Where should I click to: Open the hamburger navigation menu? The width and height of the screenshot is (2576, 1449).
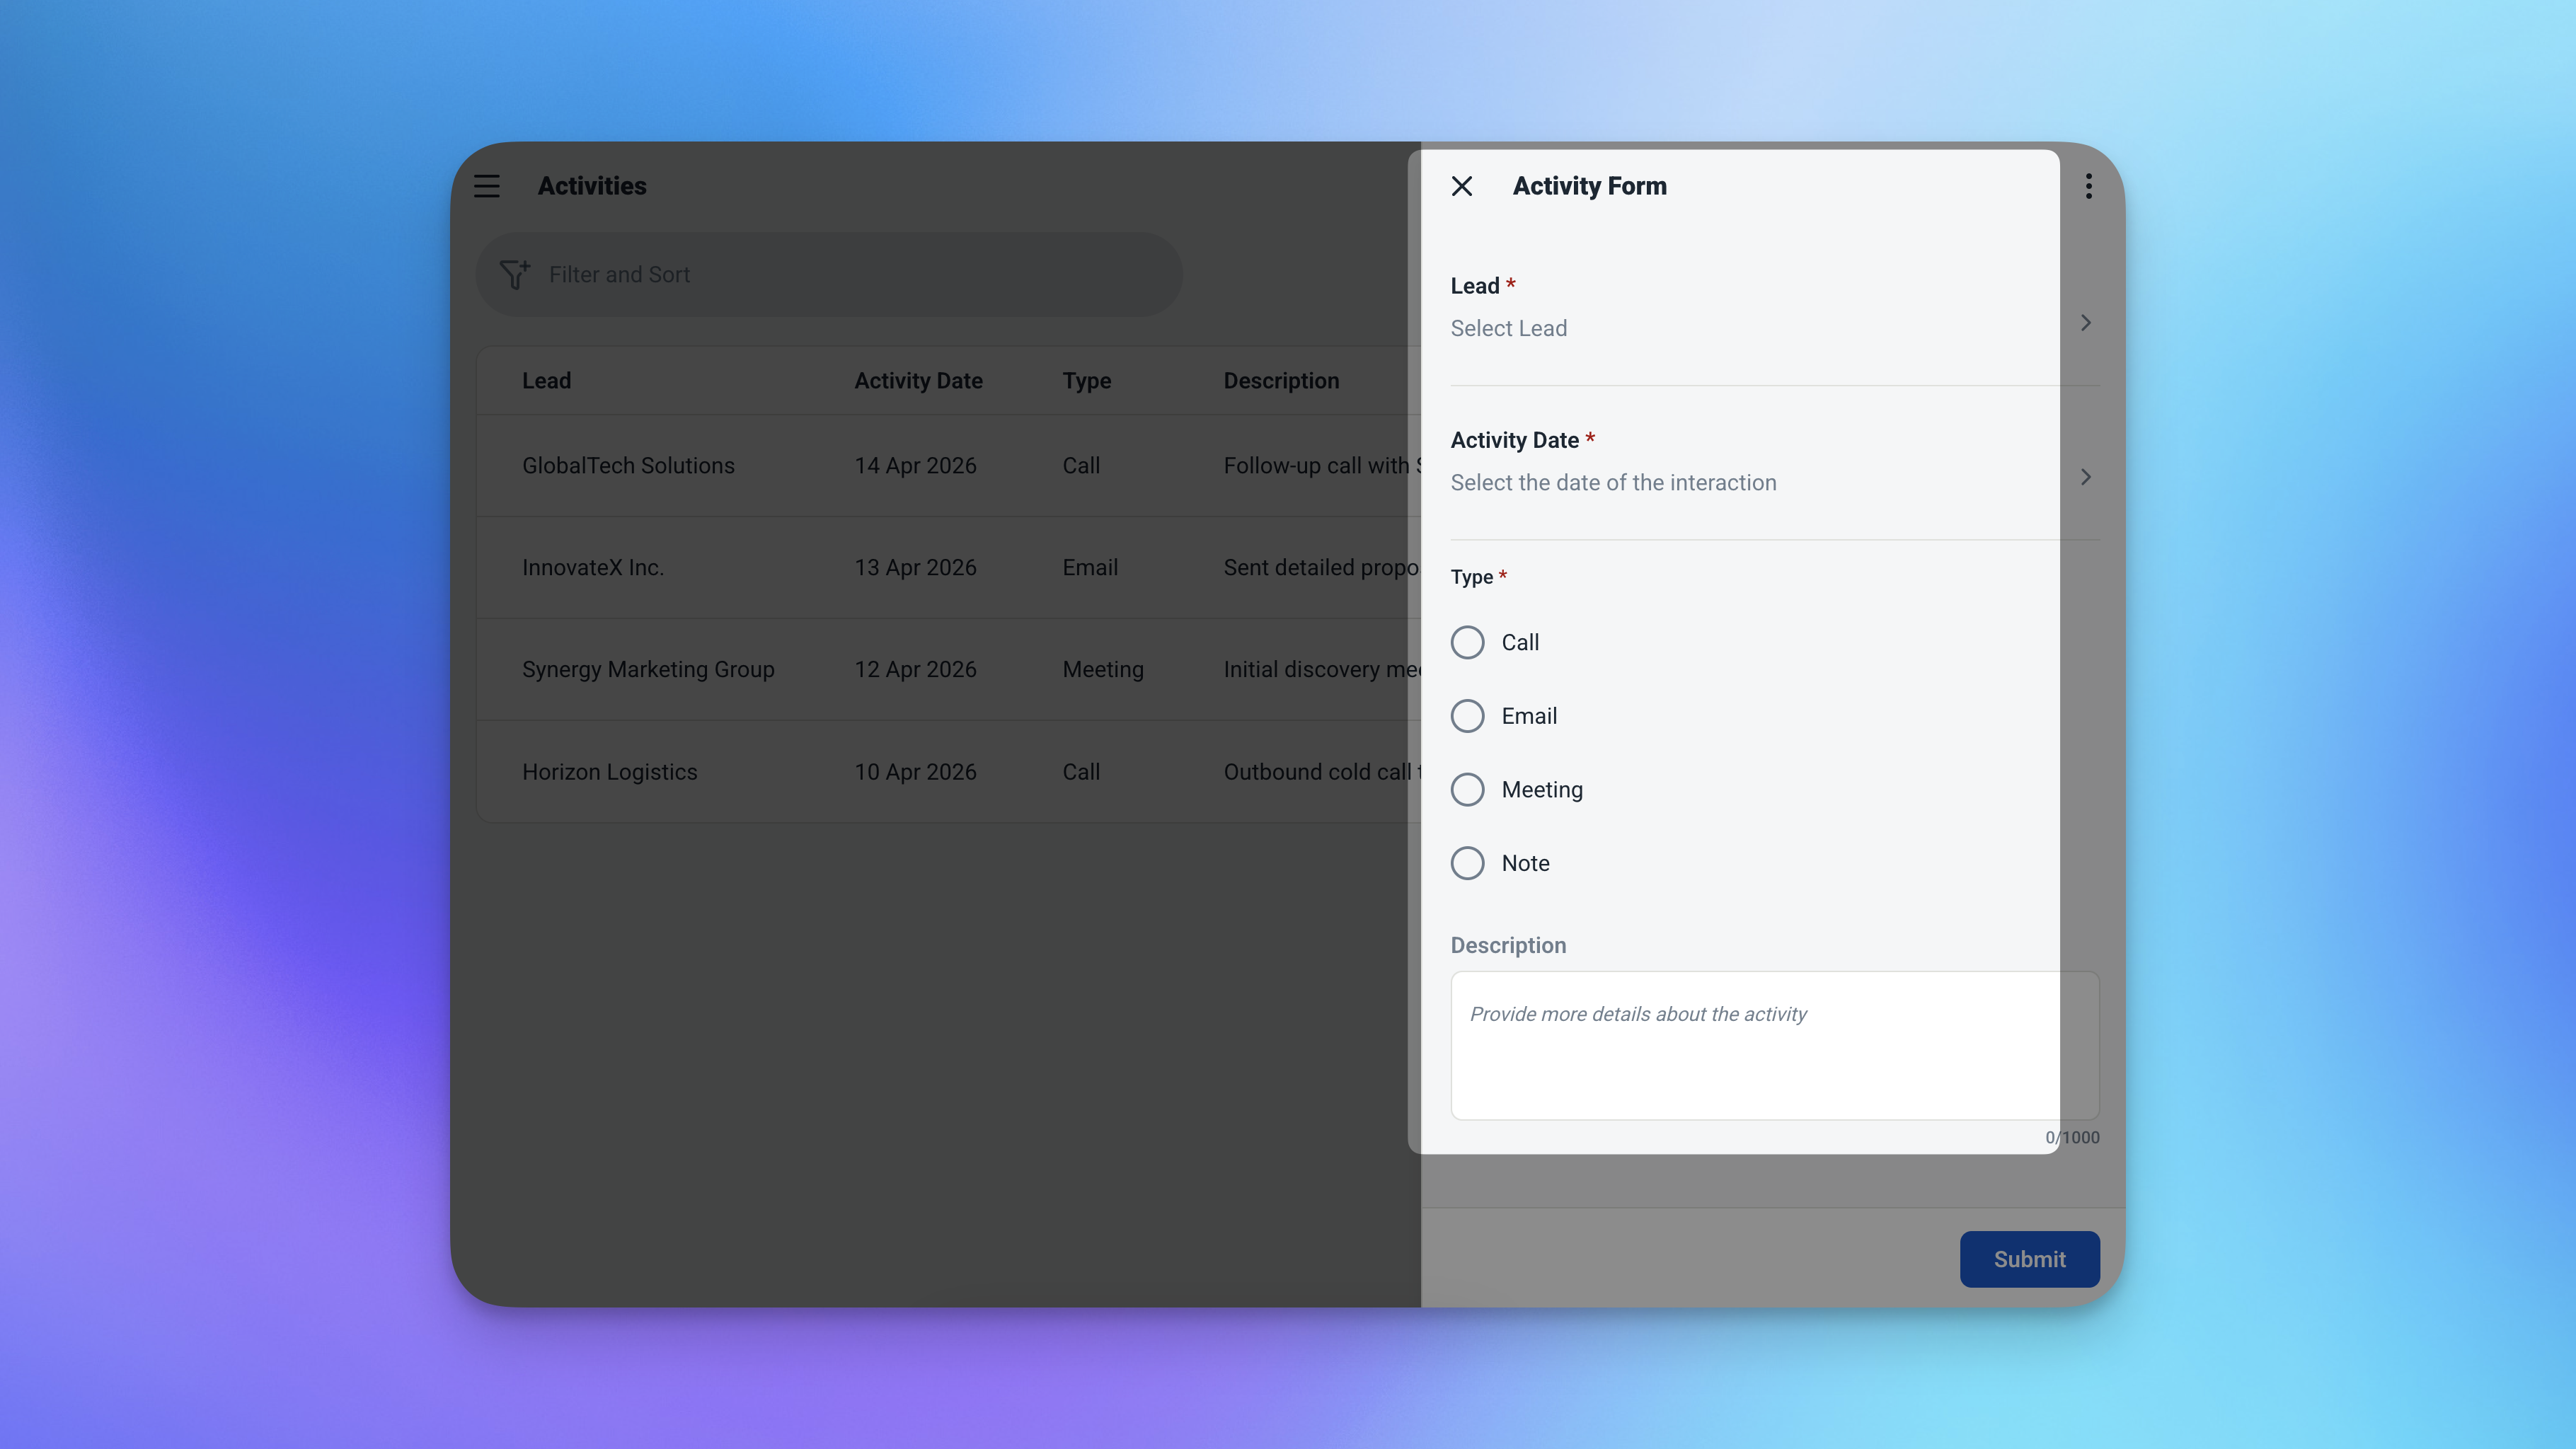tap(486, 186)
